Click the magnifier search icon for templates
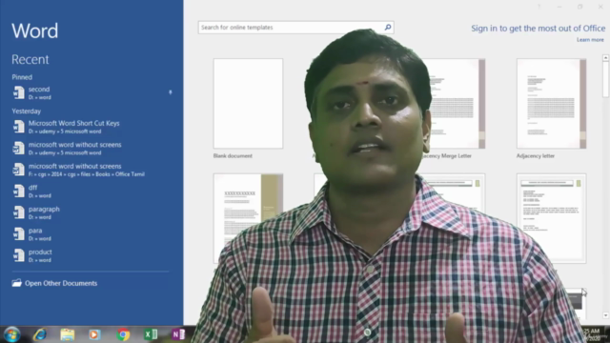Screen dimensions: 610x343 (x=388, y=28)
